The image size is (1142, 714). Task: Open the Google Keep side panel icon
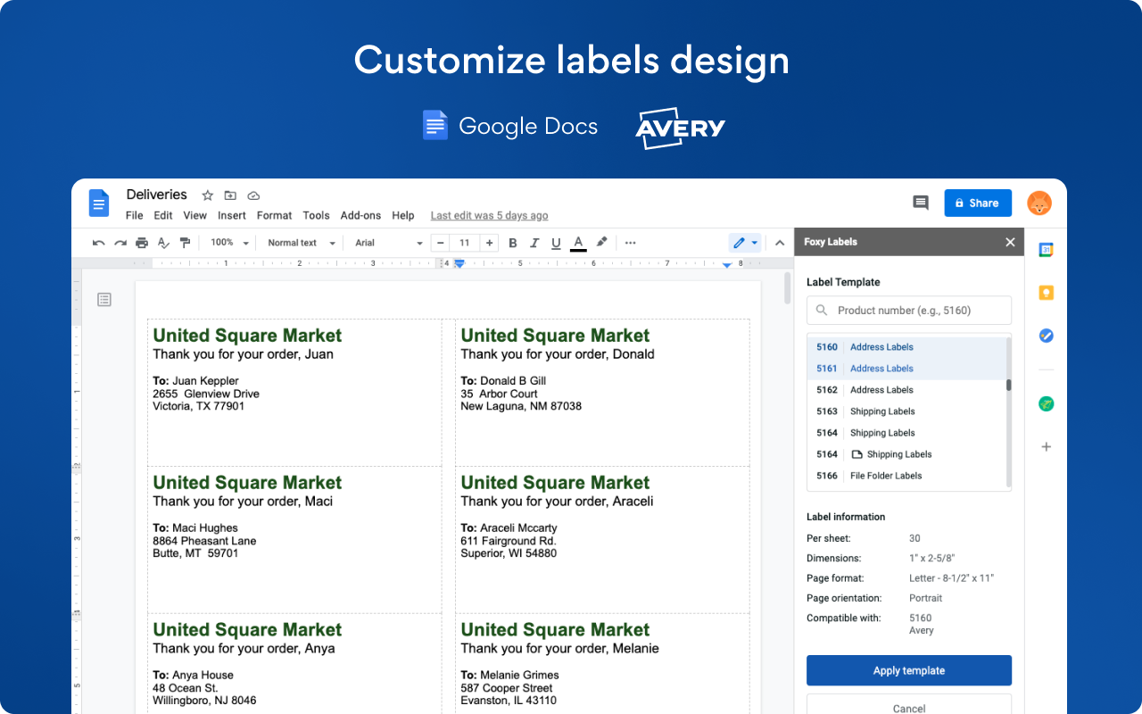click(1047, 293)
